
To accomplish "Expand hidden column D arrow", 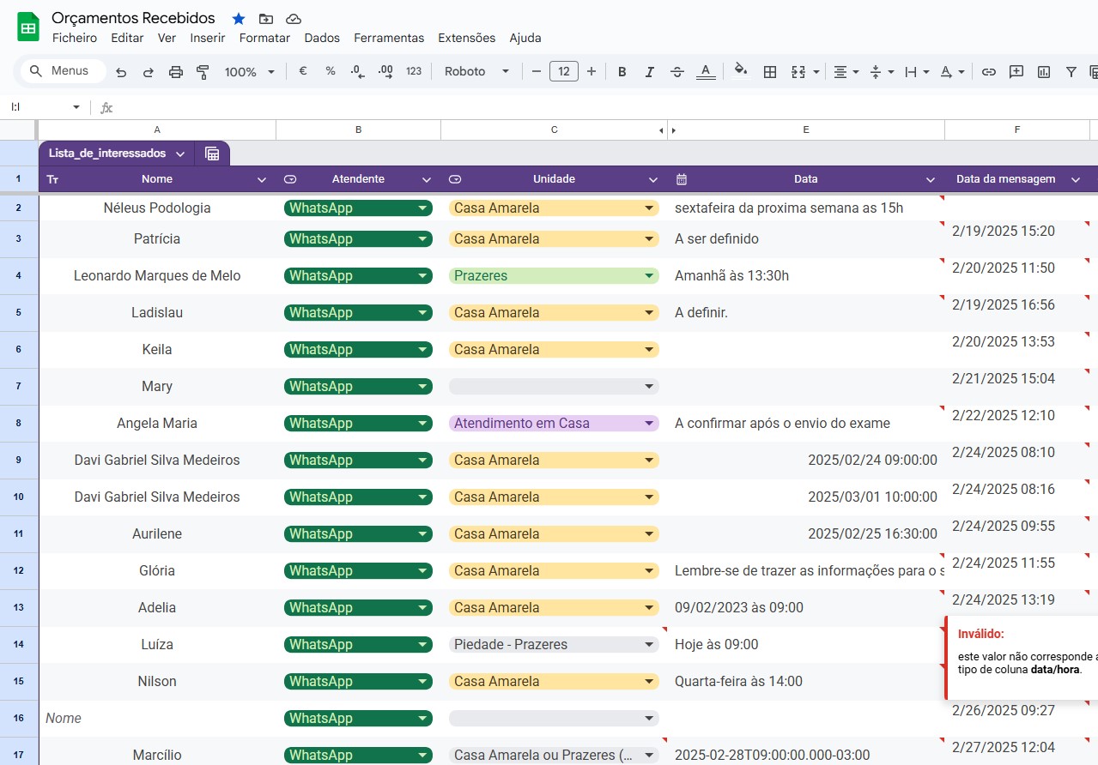I will pyautogui.click(x=674, y=130).
